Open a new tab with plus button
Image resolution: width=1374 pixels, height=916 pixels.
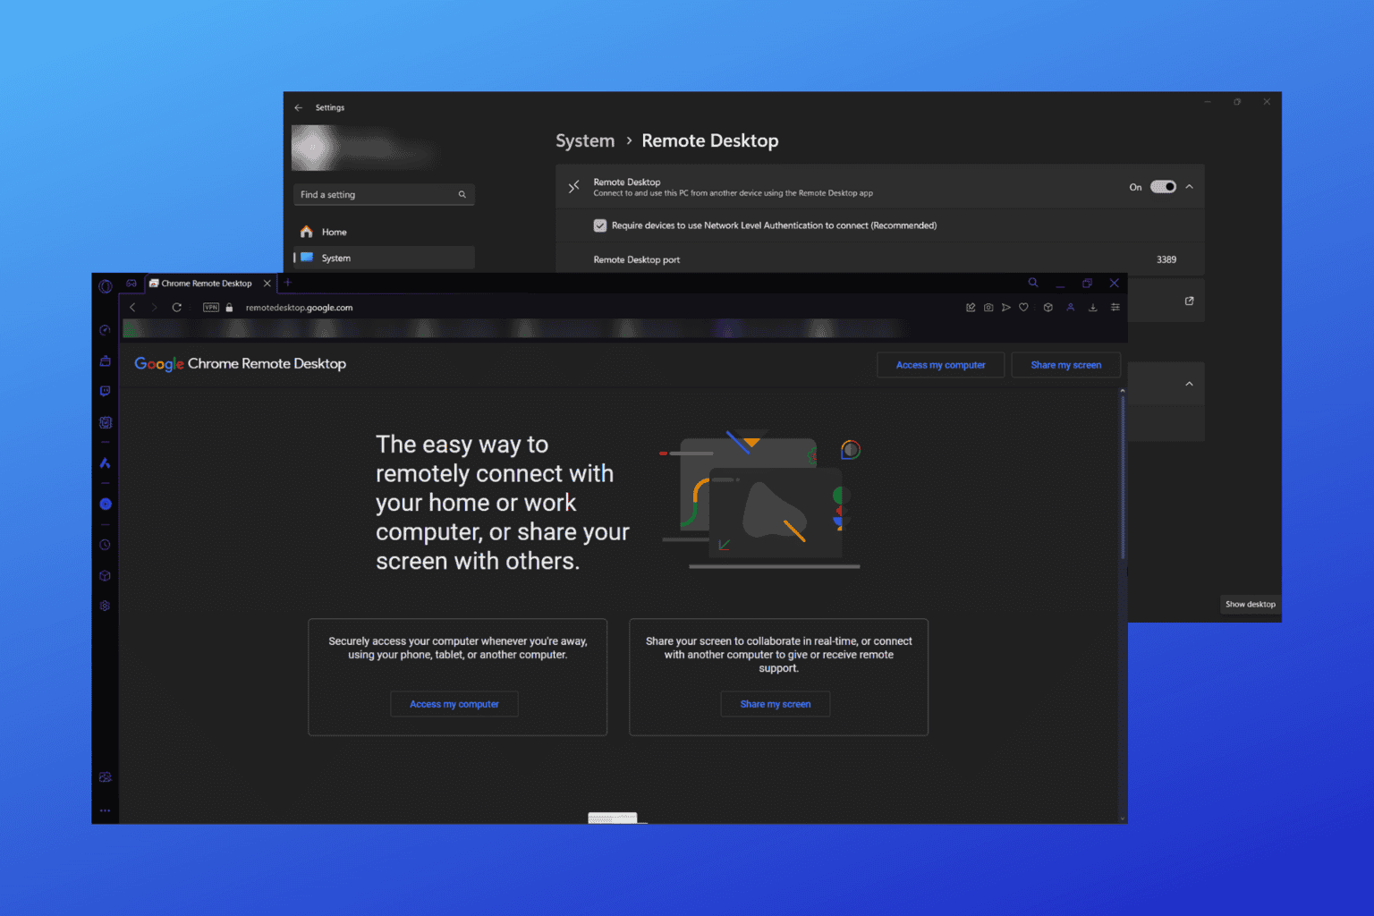tap(287, 283)
